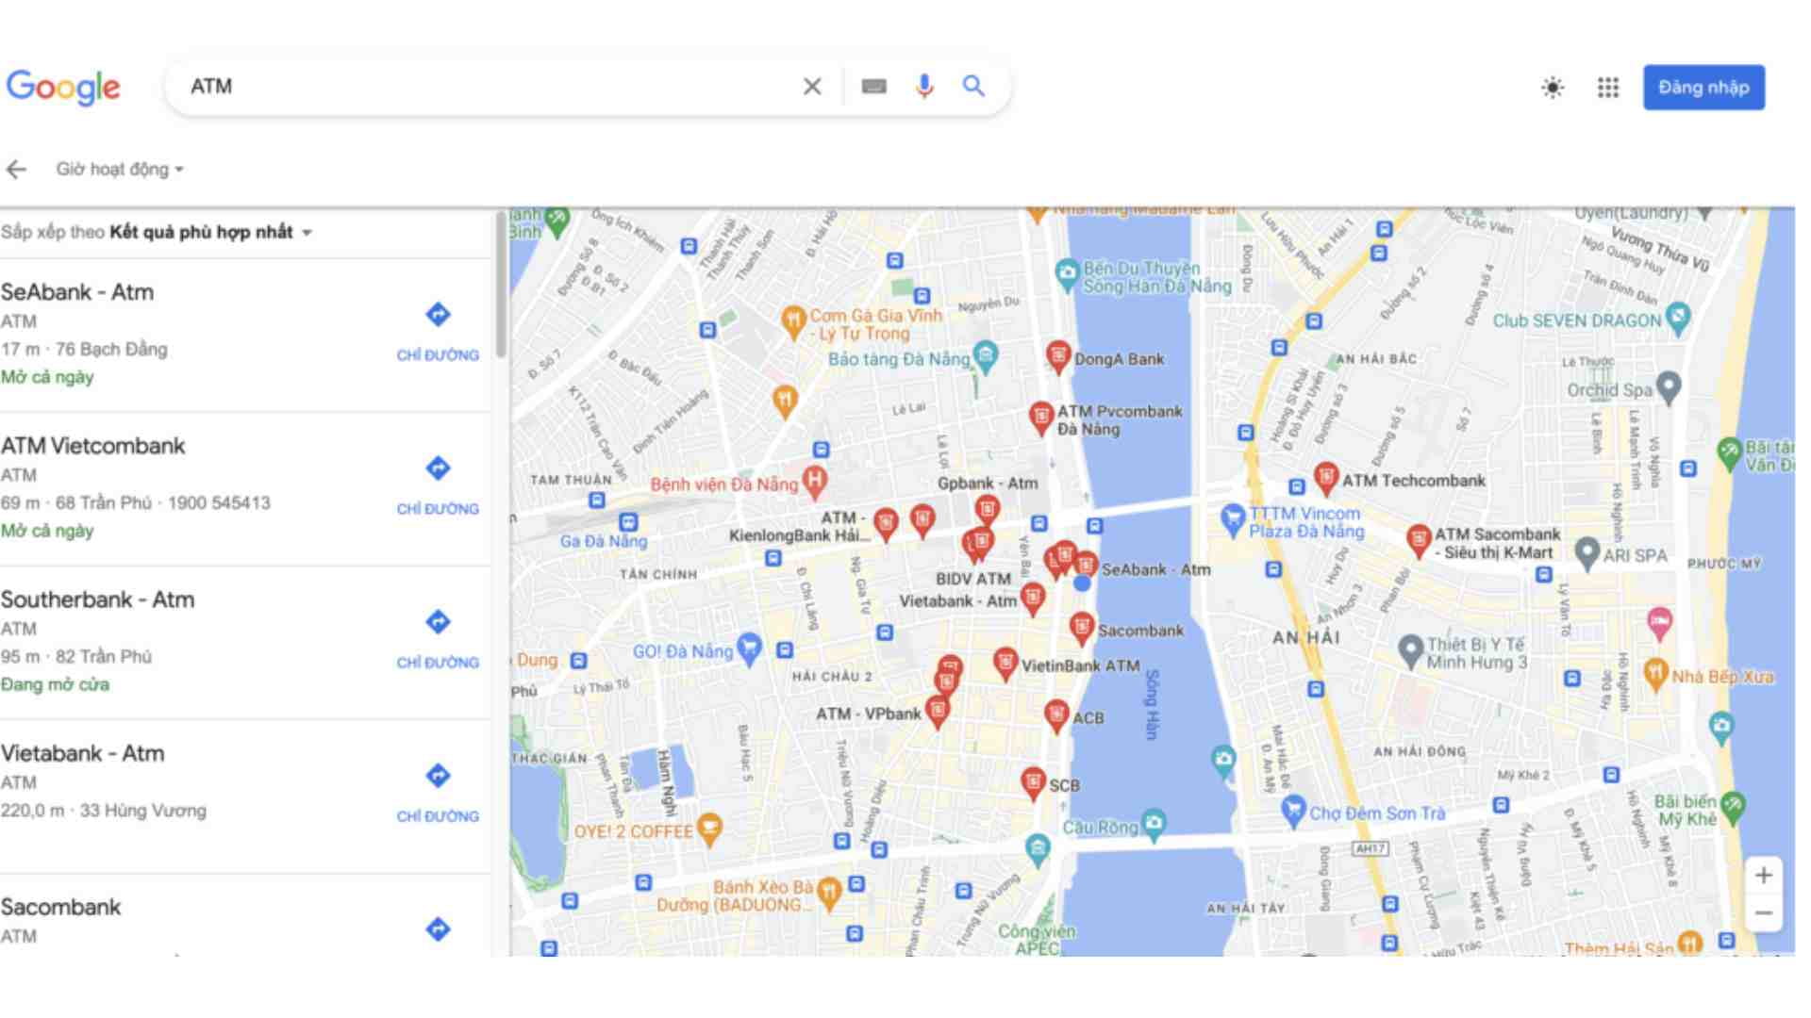The height and width of the screenshot is (1018, 1811).
Task: Select Chợ Đêm Sơn Trà marker
Action: (x=1292, y=809)
